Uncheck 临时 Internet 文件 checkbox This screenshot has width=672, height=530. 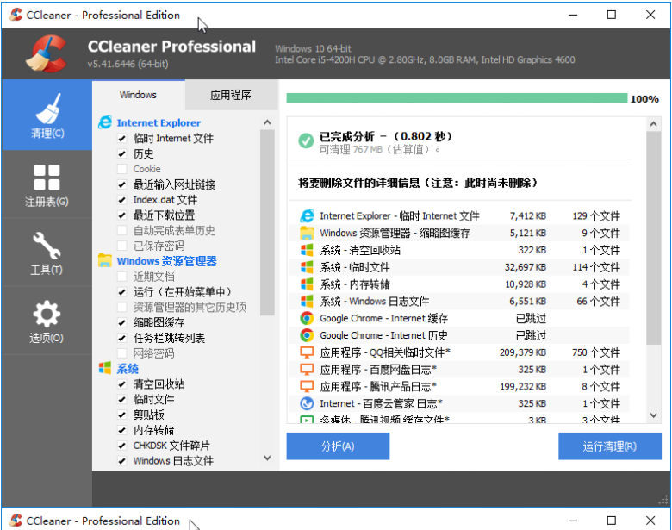pos(122,139)
